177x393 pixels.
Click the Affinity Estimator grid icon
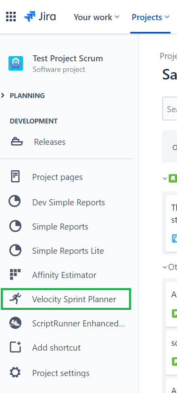coord(15,274)
